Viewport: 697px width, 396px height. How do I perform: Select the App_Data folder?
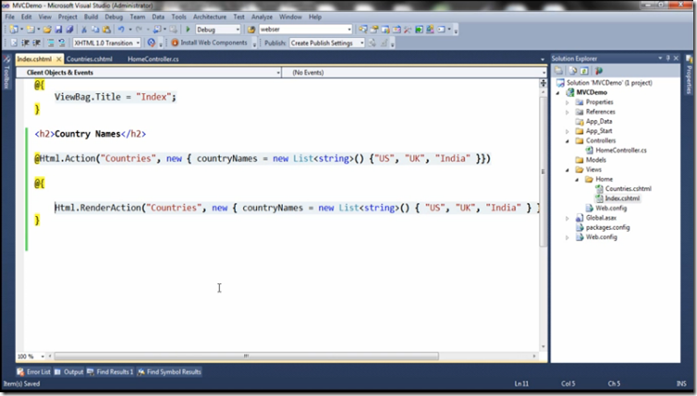point(599,121)
